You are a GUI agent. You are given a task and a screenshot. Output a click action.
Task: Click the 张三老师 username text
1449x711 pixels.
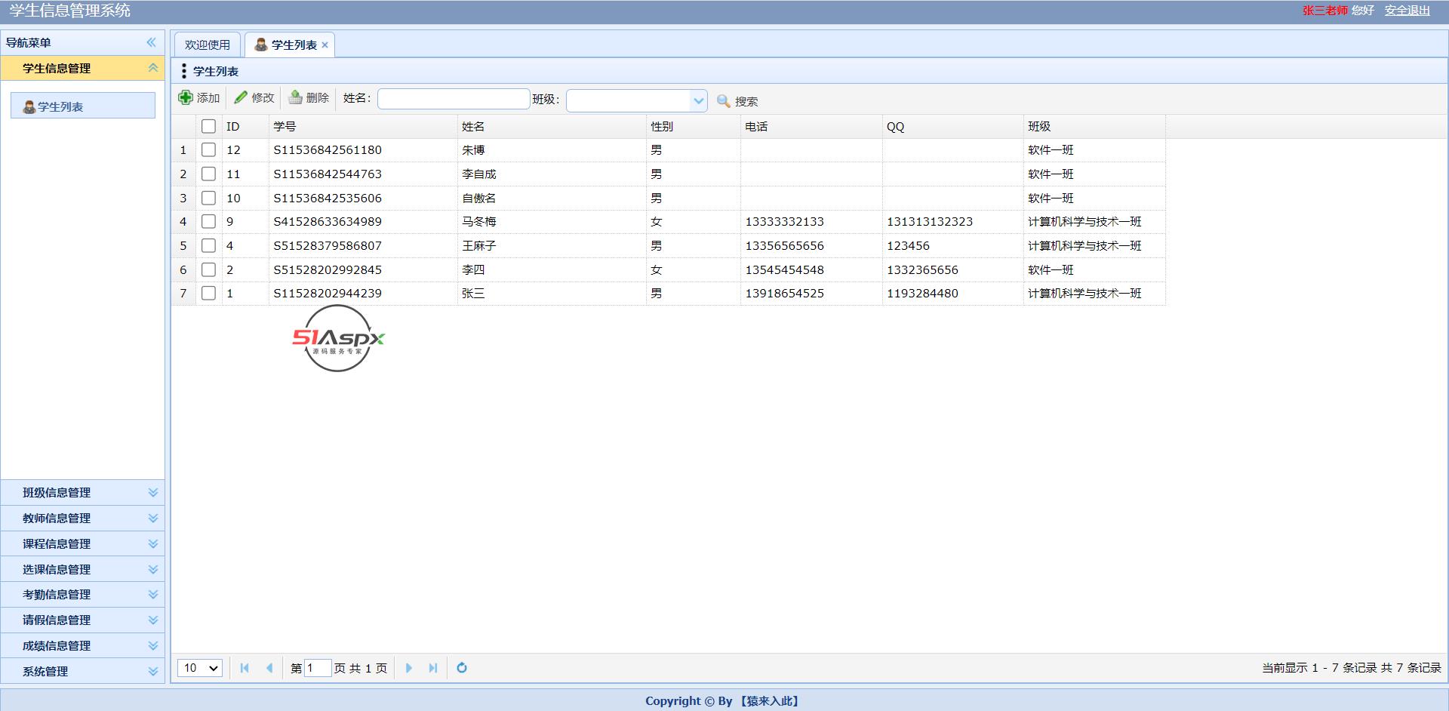point(1324,11)
